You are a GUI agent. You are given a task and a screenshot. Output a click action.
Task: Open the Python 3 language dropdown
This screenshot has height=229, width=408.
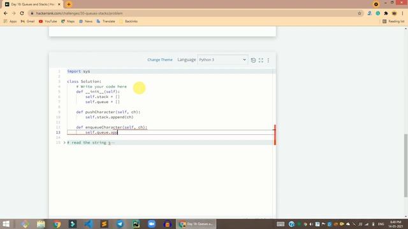pos(222,60)
